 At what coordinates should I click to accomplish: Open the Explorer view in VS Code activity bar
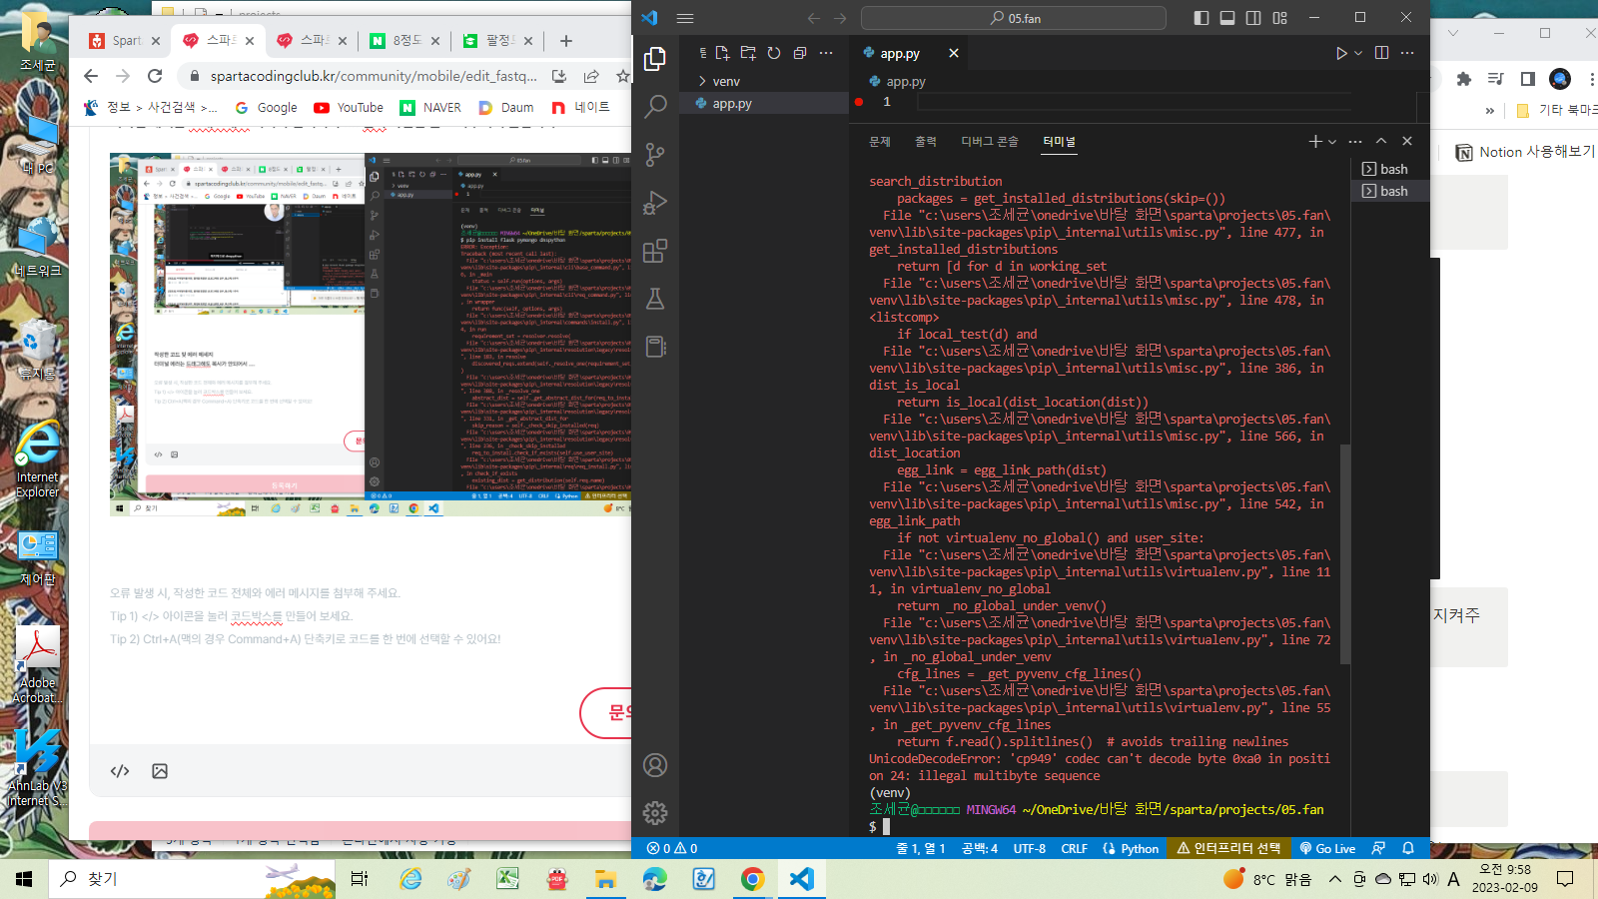click(x=655, y=59)
